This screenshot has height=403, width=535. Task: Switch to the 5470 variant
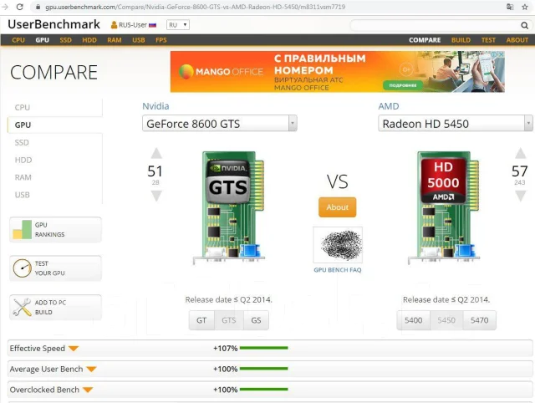tap(479, 320)
